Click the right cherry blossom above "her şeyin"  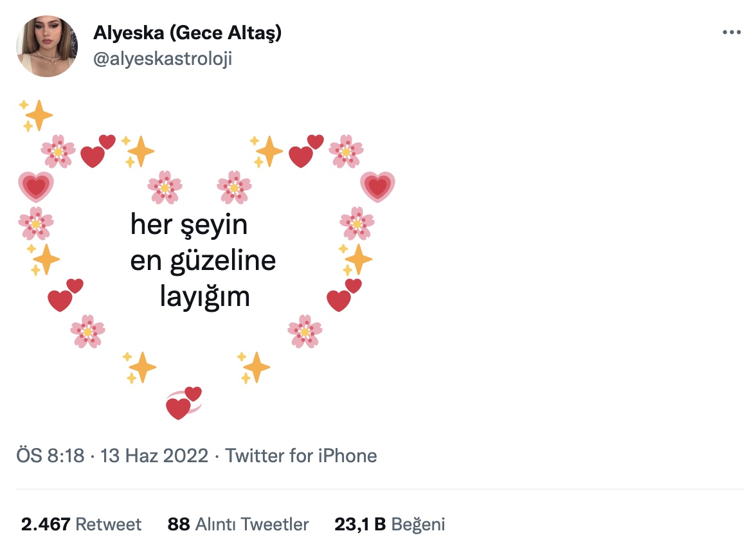point(234,187)
